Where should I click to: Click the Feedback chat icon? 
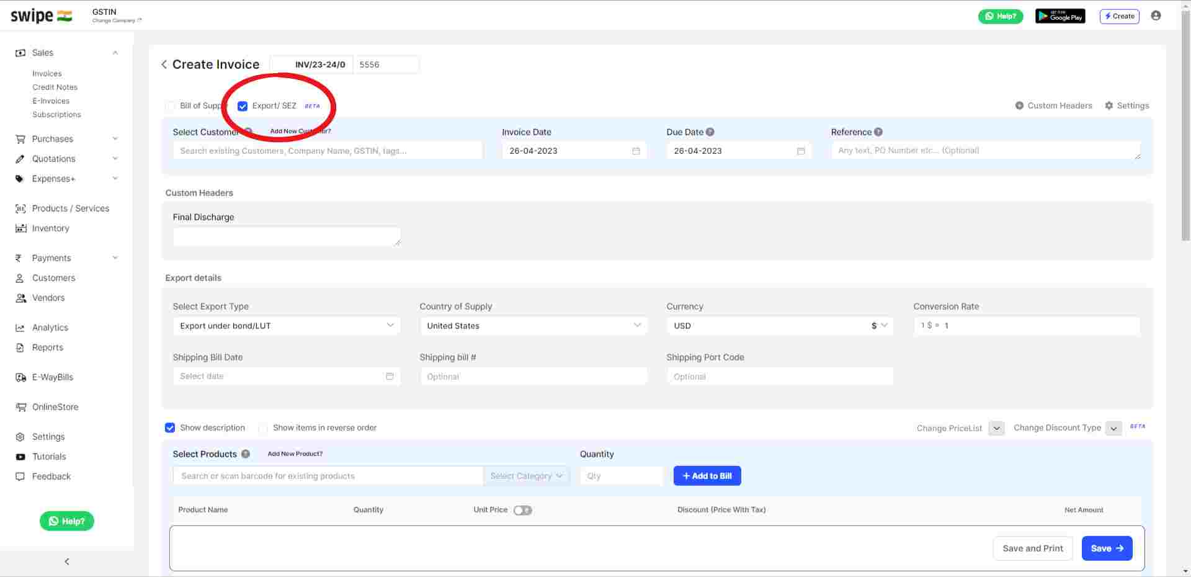20,476
